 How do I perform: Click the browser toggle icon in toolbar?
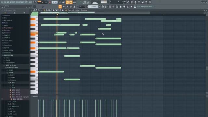point(117,6)
